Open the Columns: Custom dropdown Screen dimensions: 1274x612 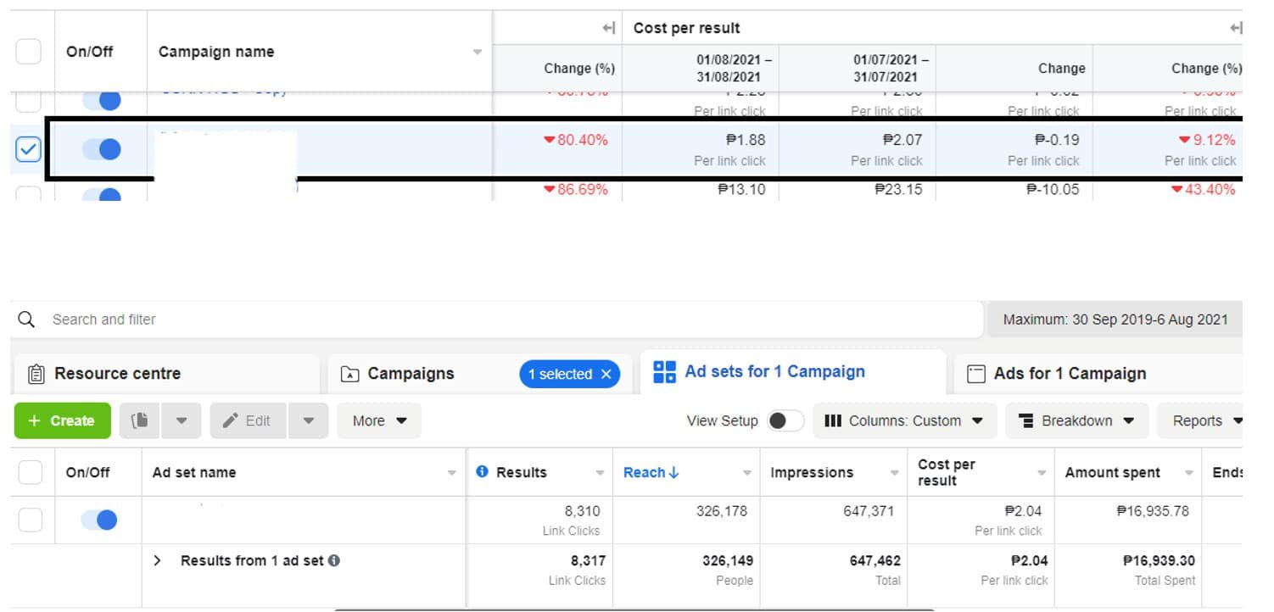coord(904,420)
